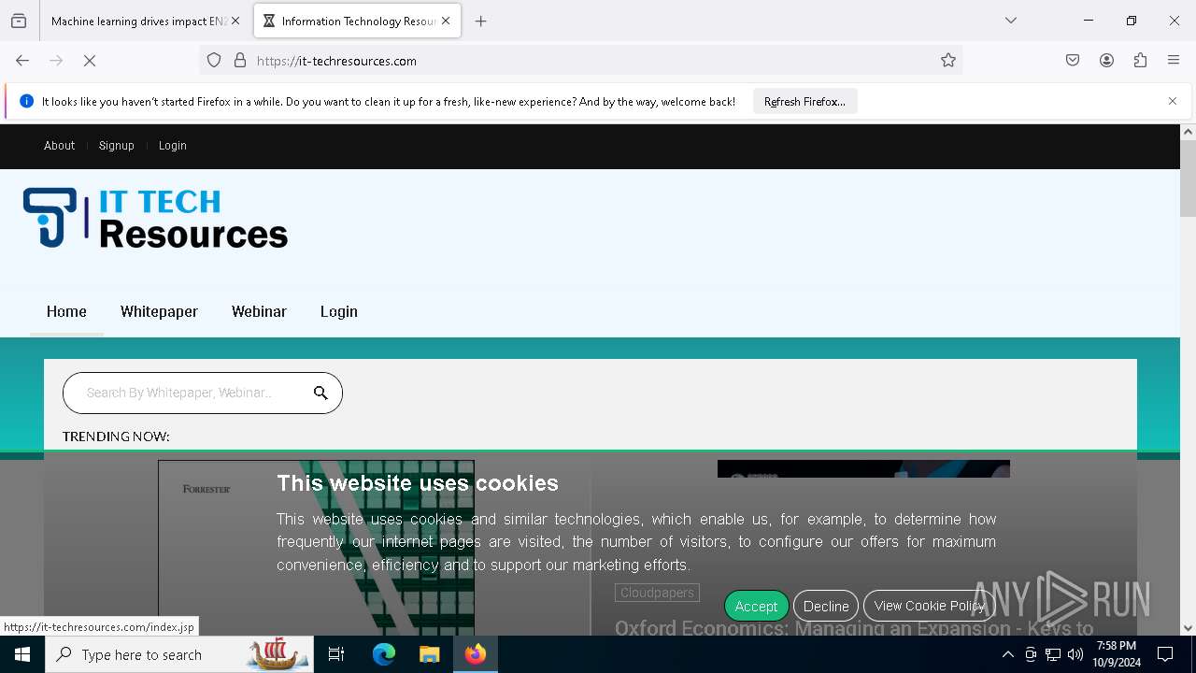Open the Forrester whitepaper thumbnail
Screen dimensions: 1196x673
[316, 548]
